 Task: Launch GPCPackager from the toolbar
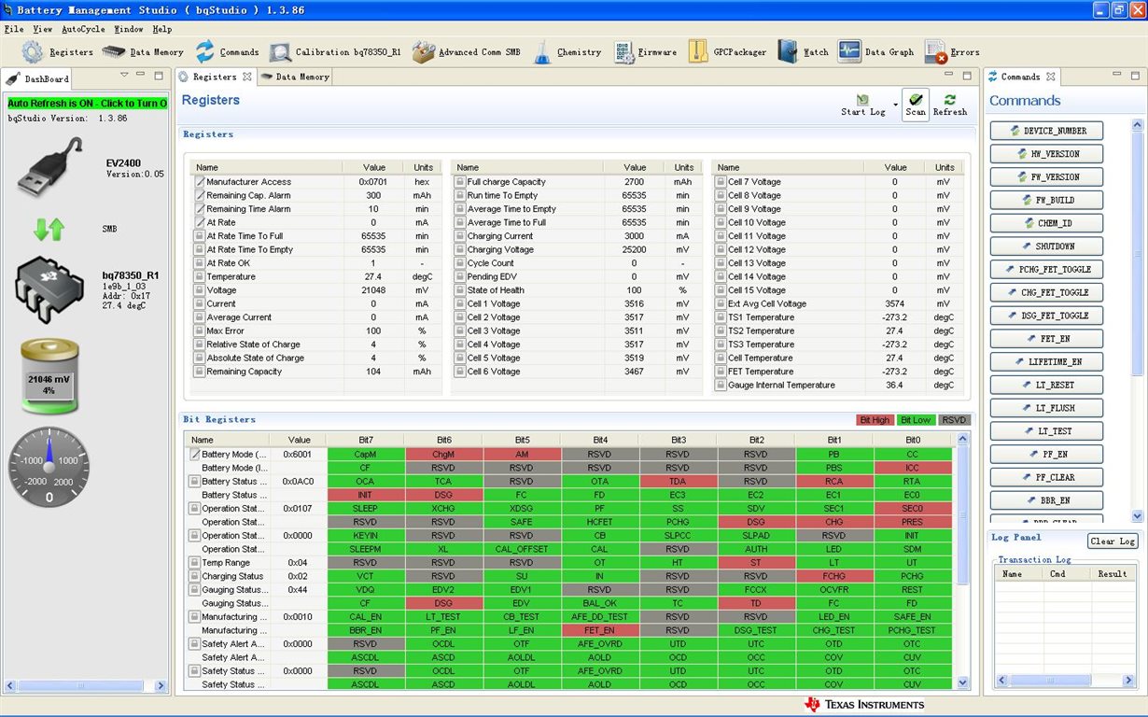(697, 52)
